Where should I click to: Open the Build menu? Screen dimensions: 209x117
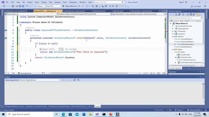point(37,2)
